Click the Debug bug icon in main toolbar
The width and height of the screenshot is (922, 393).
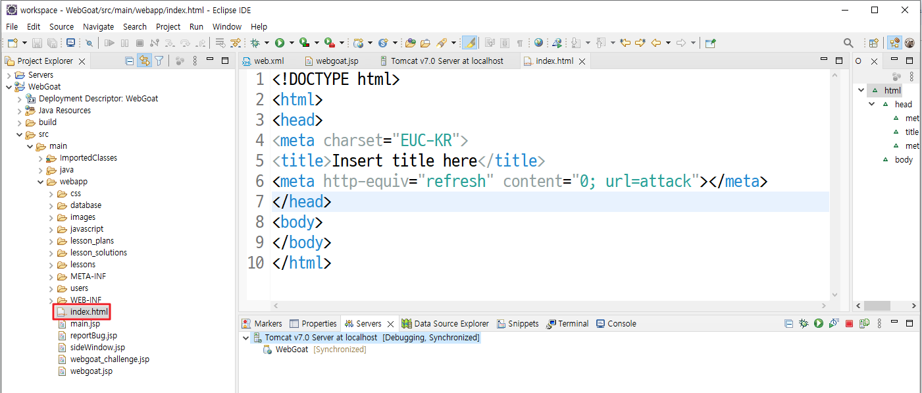[x=255, y=43]
